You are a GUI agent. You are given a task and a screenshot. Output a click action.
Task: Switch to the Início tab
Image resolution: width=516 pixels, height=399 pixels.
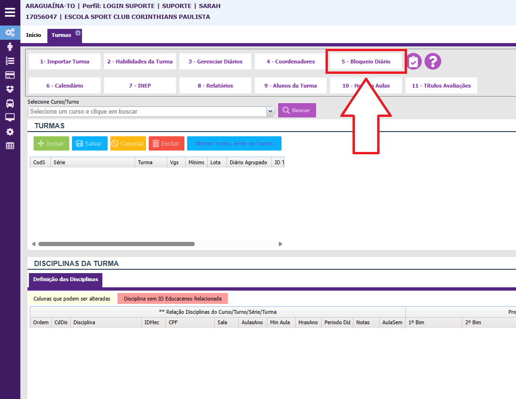click(x=33, y=35)
